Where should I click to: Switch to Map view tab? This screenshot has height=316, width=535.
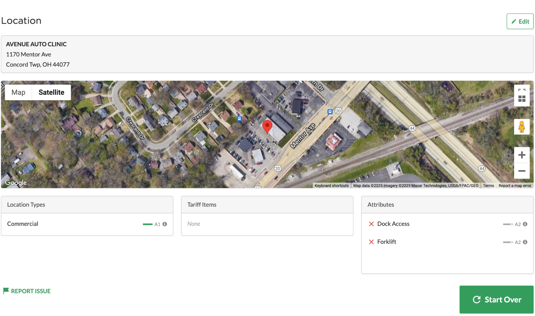(18, 92)
